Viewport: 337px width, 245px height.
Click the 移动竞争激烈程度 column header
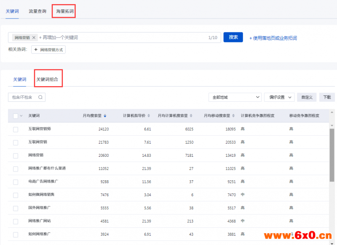click(x=304, y=116)
